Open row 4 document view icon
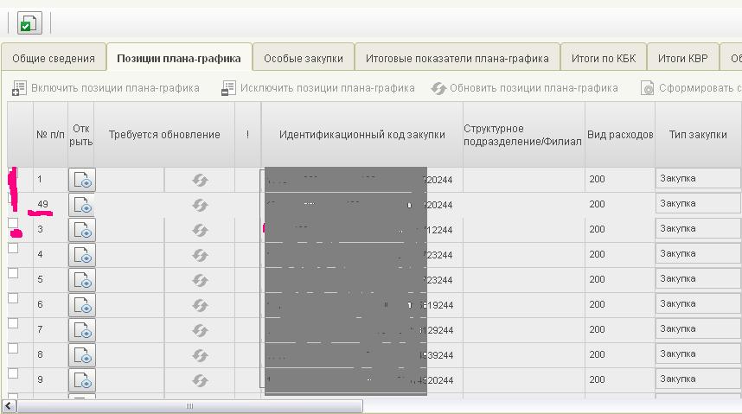This screenshot has height=414, width=742. point(81,255)
